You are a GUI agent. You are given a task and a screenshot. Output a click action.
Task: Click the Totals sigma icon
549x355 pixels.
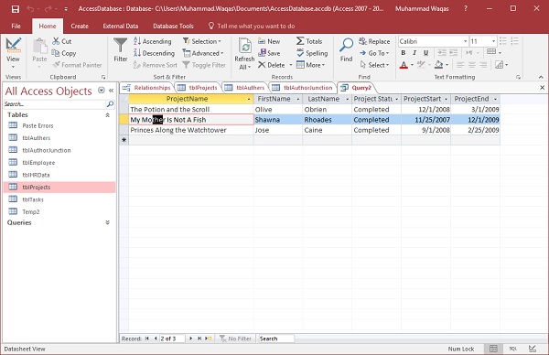pos(300,41)
